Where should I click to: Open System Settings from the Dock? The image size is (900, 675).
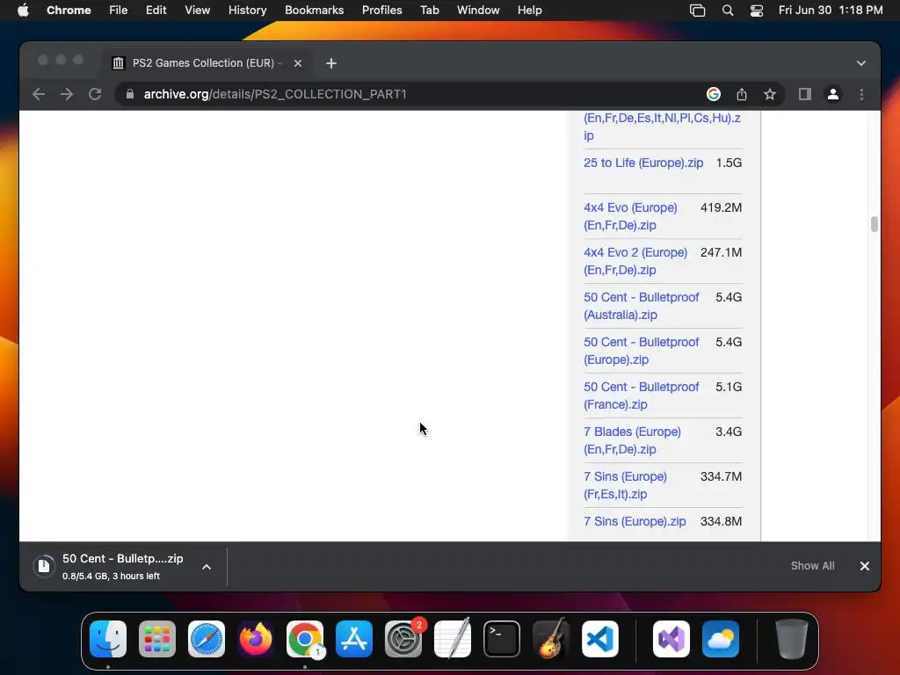[x=403, y=639]
